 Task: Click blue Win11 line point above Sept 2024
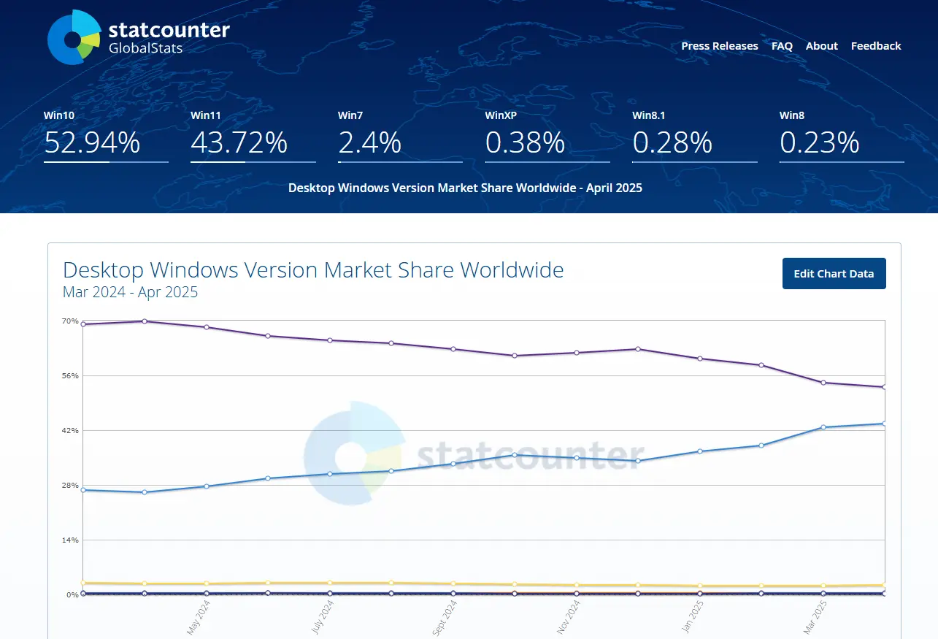[453, 464]
